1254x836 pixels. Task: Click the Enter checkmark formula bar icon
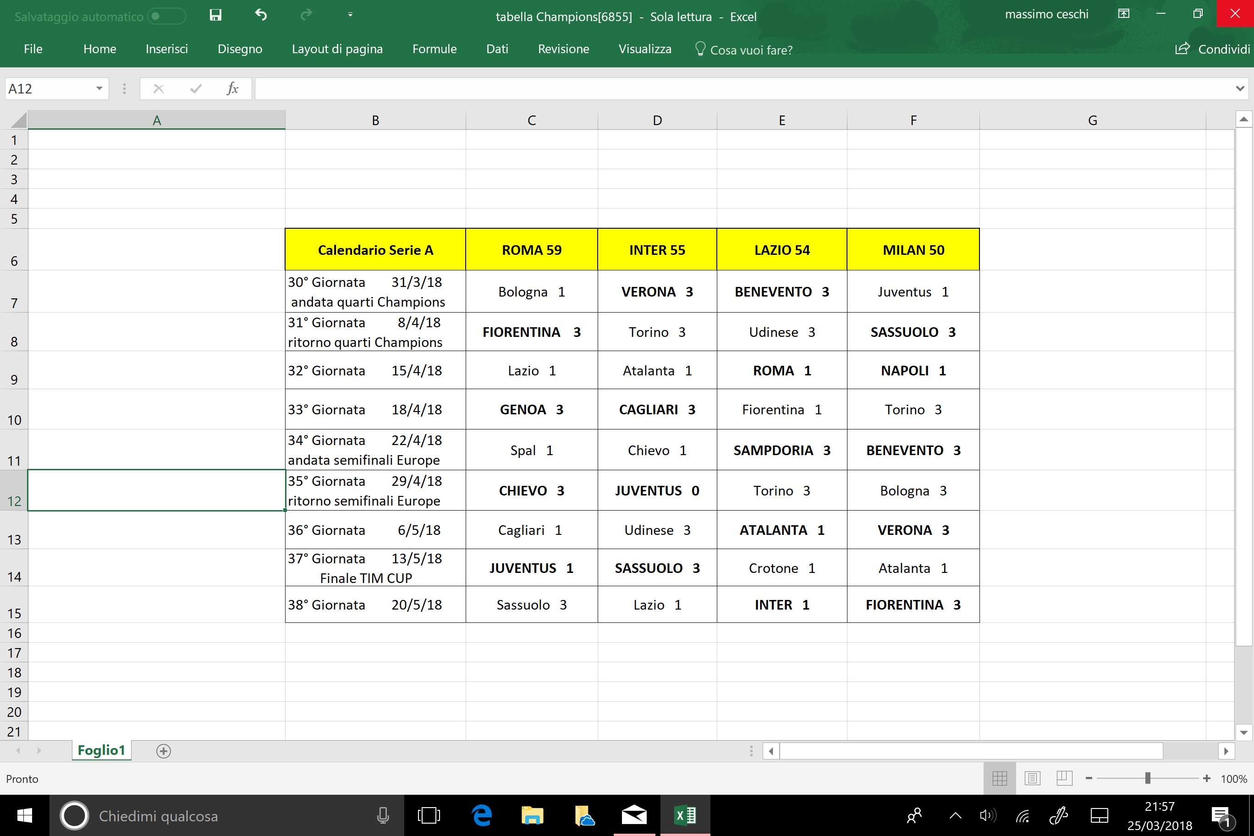196,88
